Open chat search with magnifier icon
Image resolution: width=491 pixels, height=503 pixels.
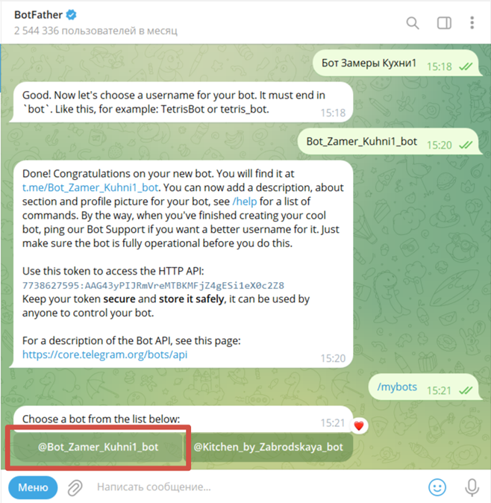coord(413,23)
